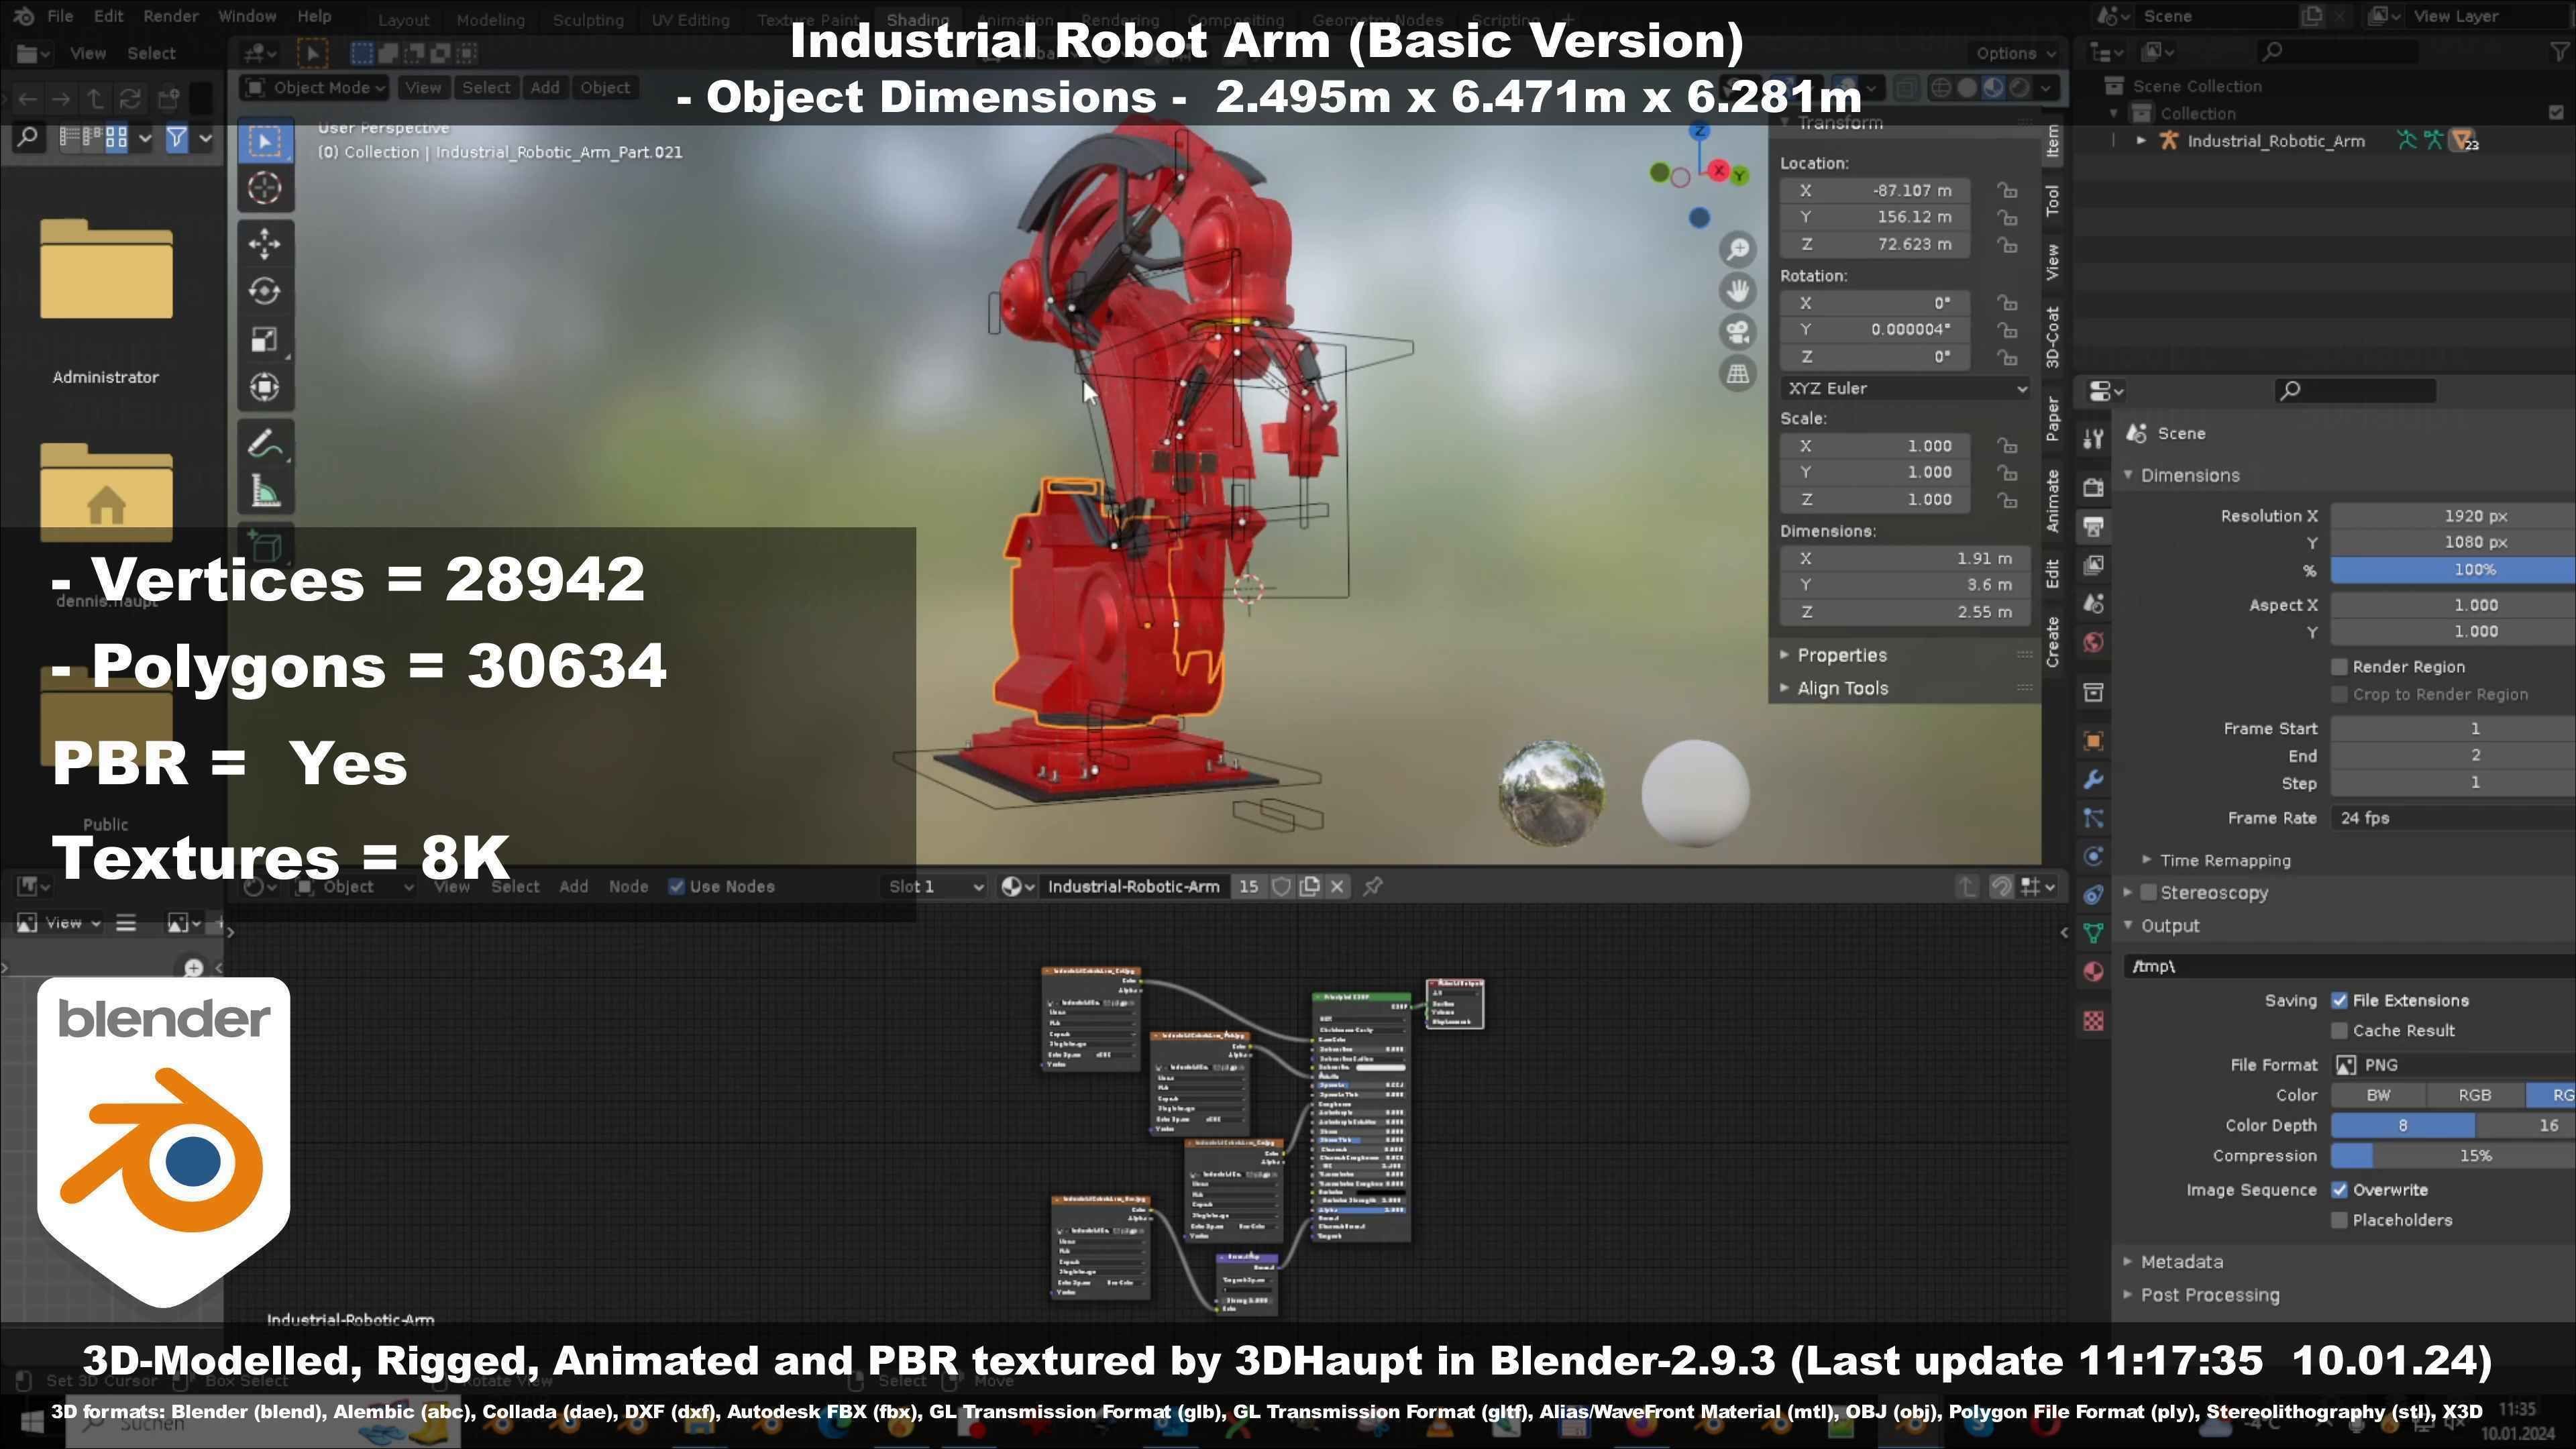This screenshot has height=1449, width=2576.
Task: Switch perspective/orthographic with grid gizmo
Action: coord(1738,374)
